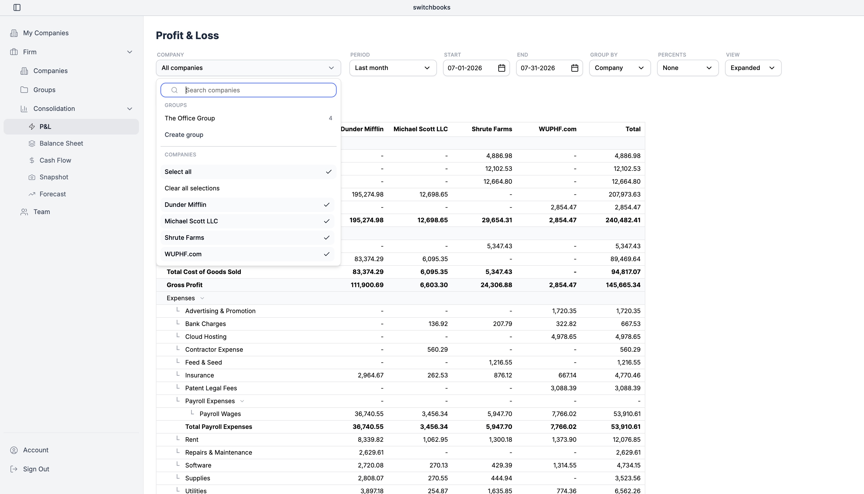
Task: Open the Period Last month dropdown
Action: pos(393,68)
